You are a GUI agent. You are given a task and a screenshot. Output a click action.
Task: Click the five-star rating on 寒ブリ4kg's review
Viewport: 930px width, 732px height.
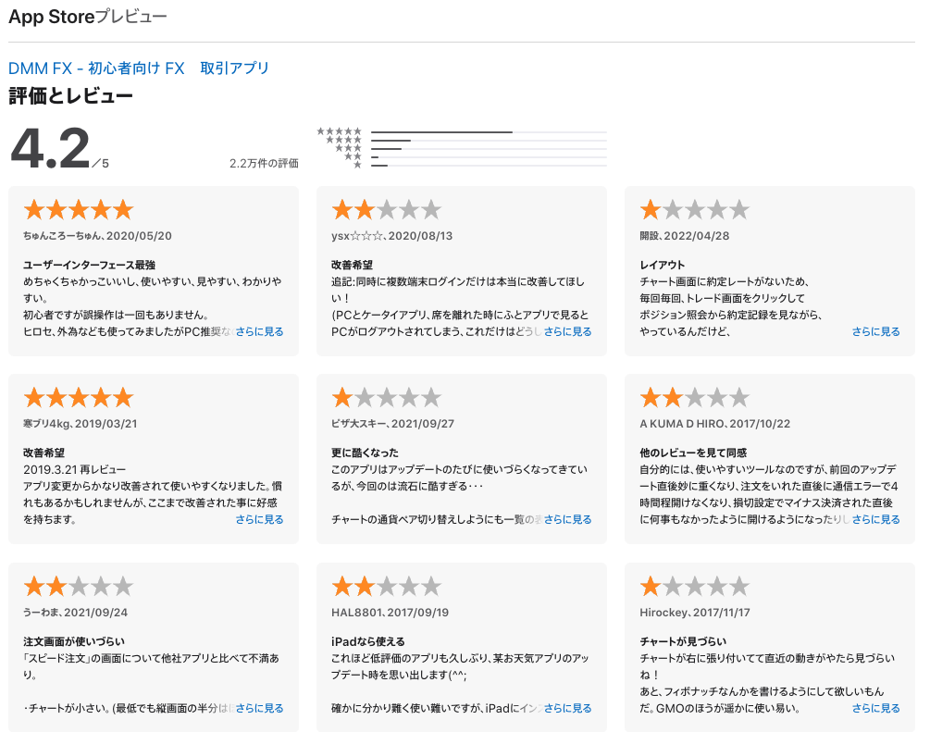pos(78,398)
